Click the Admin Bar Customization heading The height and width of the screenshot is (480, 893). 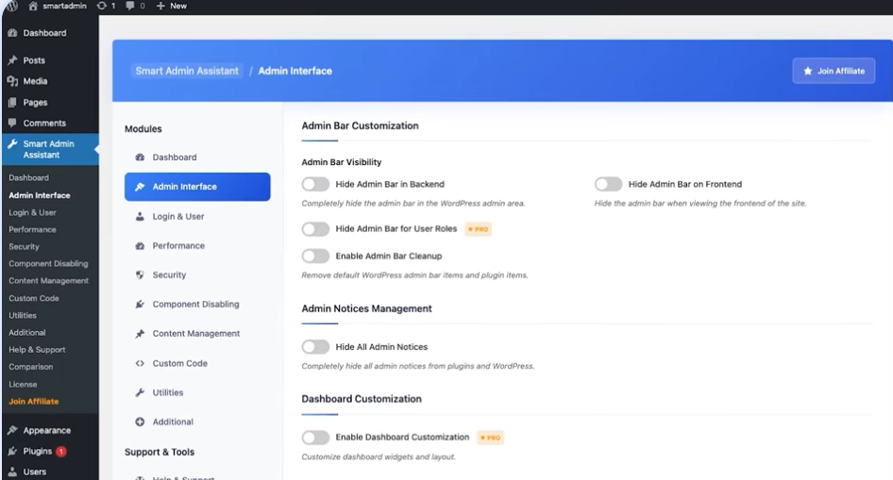360,125
